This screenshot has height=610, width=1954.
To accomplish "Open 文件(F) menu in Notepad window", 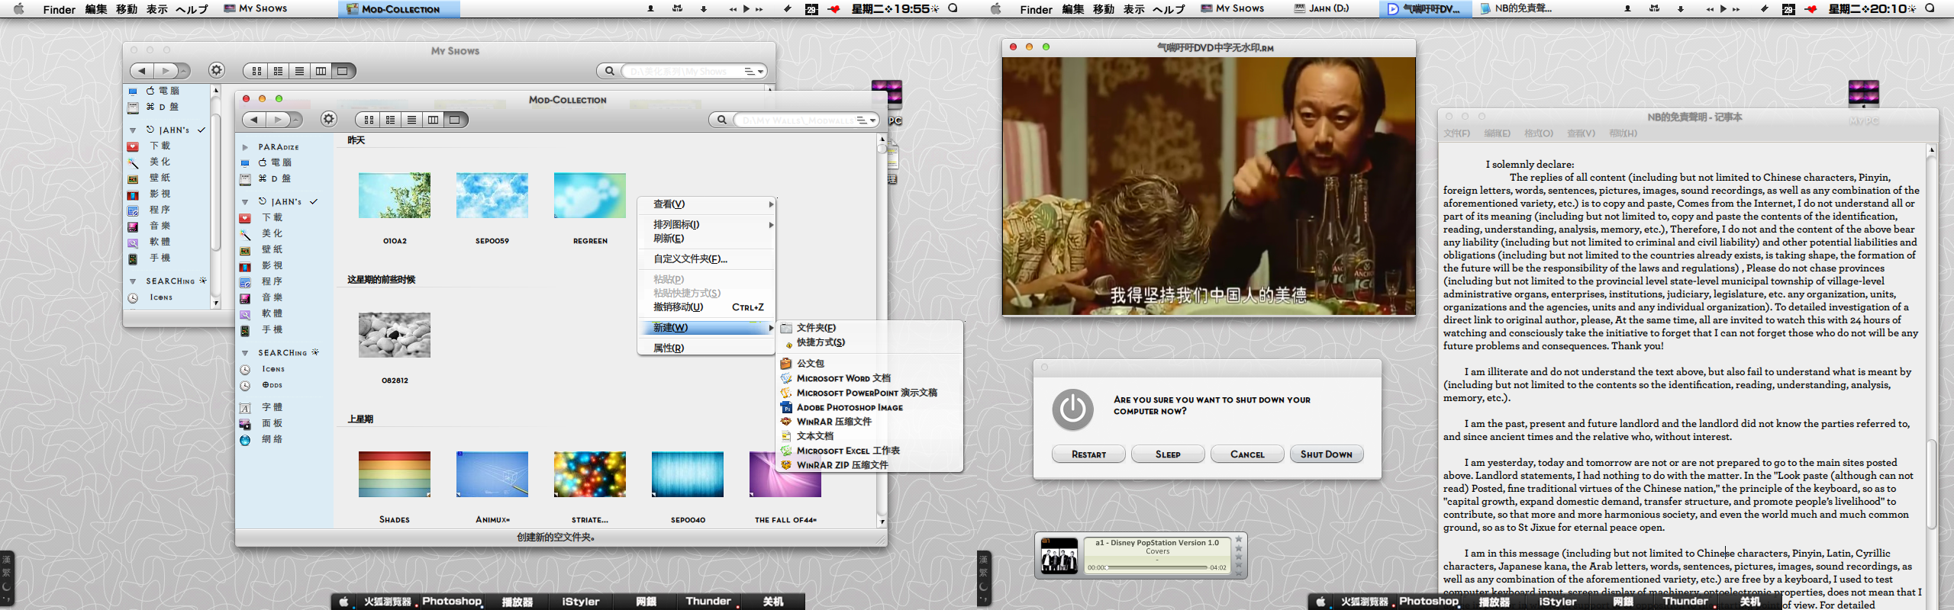I will [x=1456, y=133].
